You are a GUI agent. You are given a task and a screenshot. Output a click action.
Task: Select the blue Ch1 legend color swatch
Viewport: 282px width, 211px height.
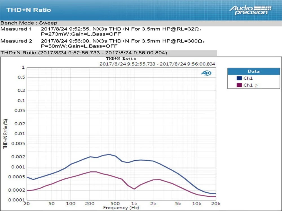tap(239, 78)
